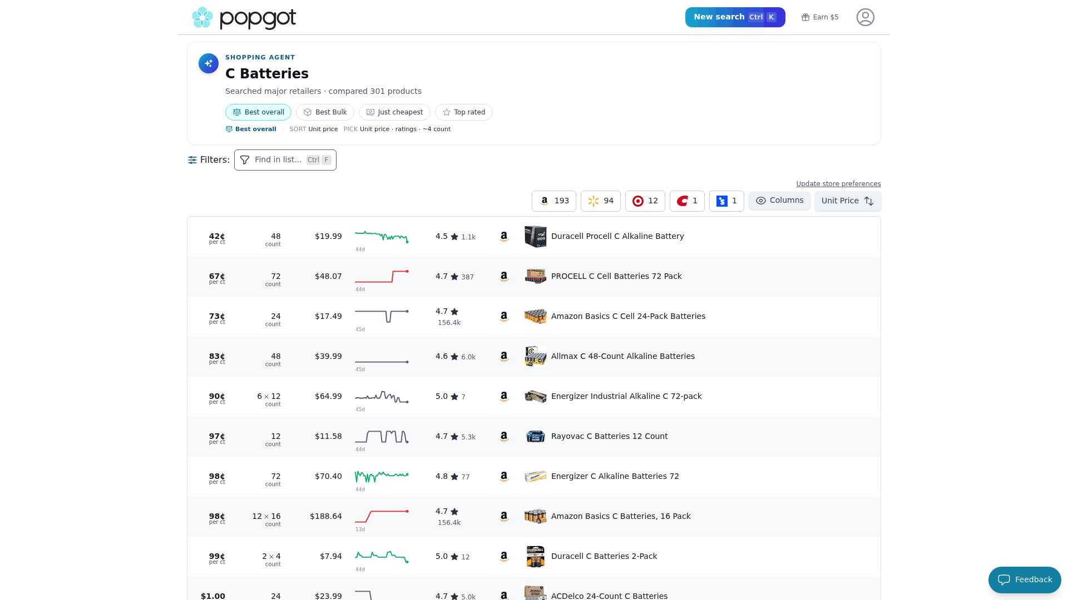1068x600 pixels.
Task: Click the New search button
Action: tap(735, 17)
